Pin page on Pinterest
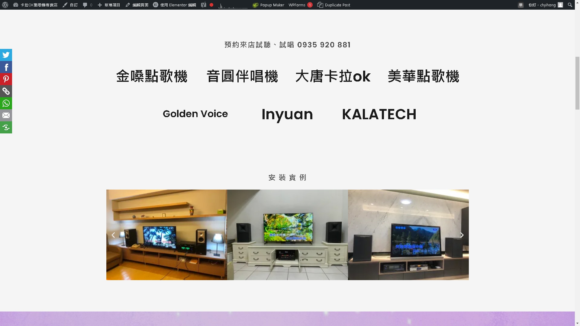Viewport: 580px width, 326px height. click(6, 79)
